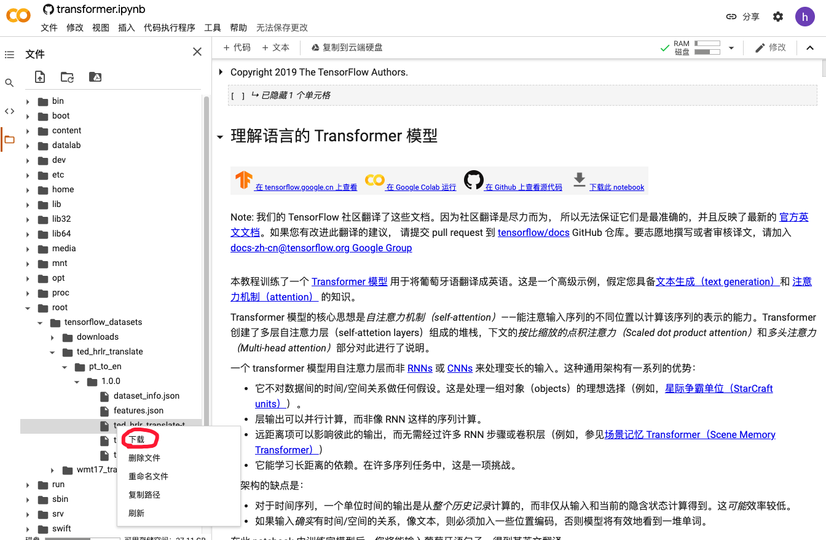Open the Colab settings gear
The image size is (826, 540).
tap(777, 17)
